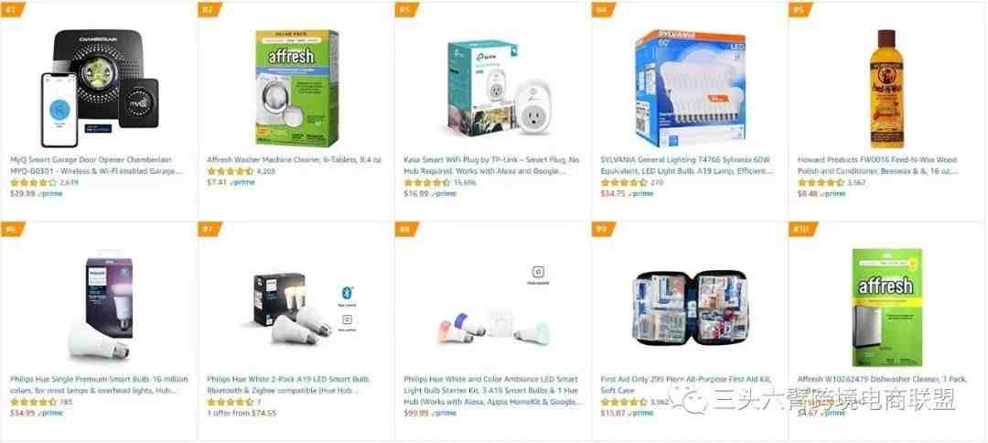Click Philips Hue White 2-Pack A19 title link
Viewport: 988px width, 443px height.
289,384
